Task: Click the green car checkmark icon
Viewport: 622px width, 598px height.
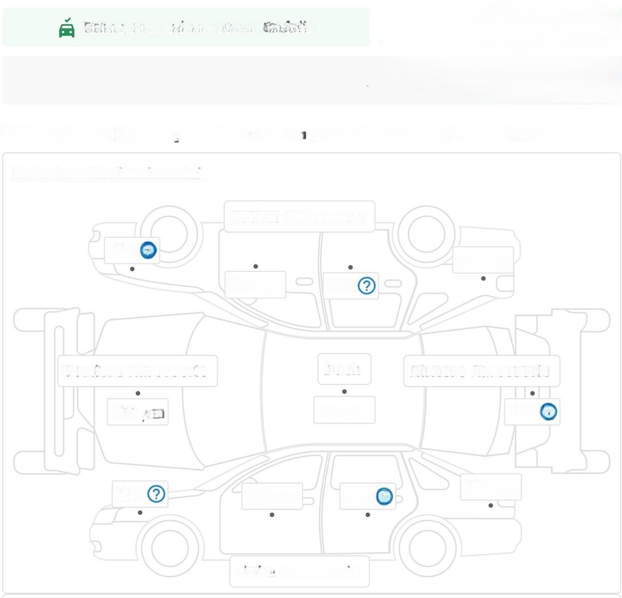Action: (x=67, y=28)
